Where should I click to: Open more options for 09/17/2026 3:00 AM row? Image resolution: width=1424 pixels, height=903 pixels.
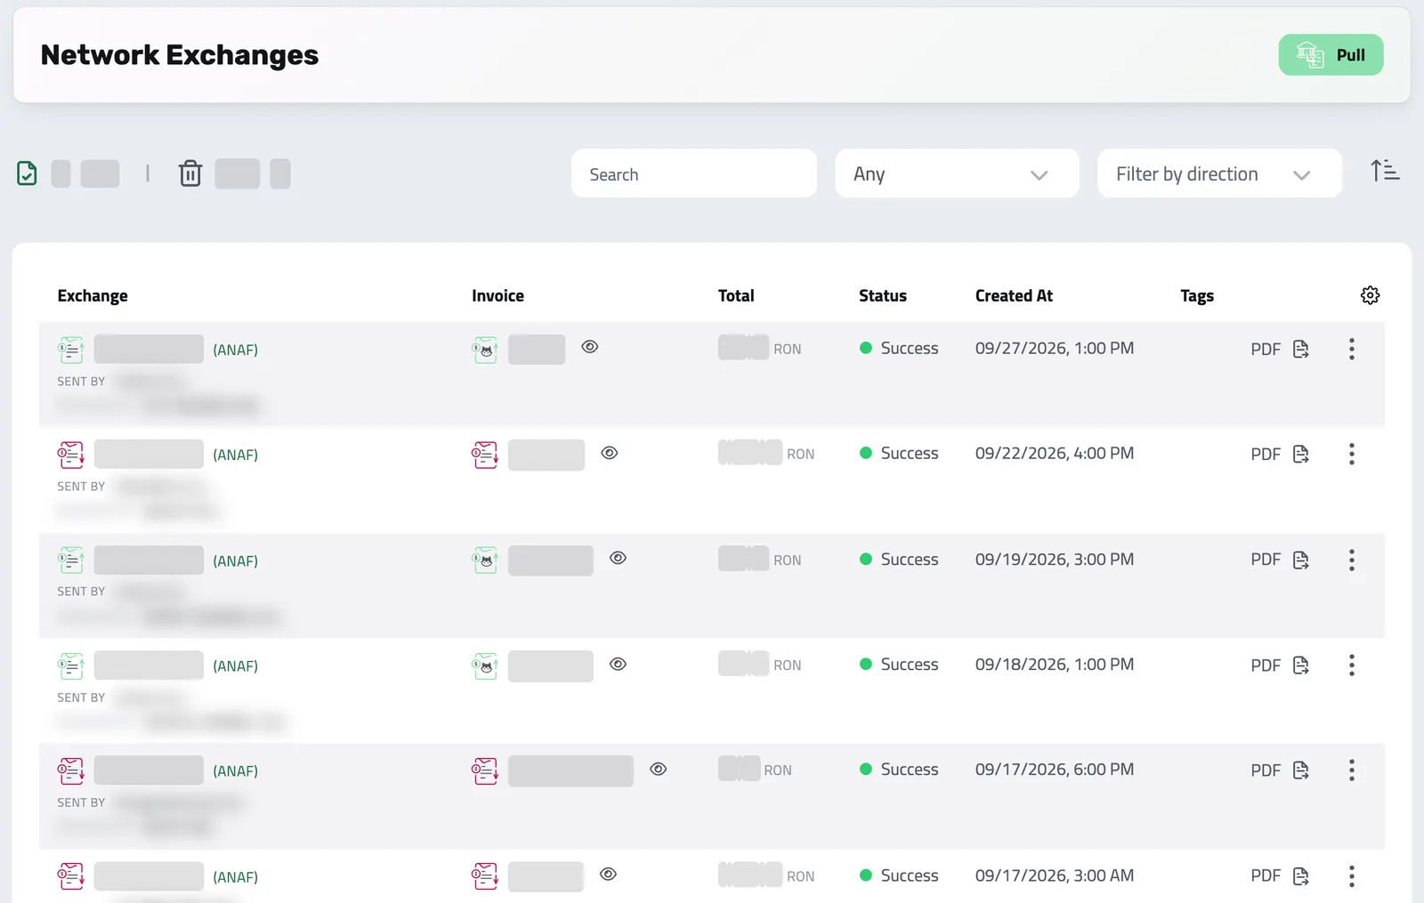click(1351, 876)
